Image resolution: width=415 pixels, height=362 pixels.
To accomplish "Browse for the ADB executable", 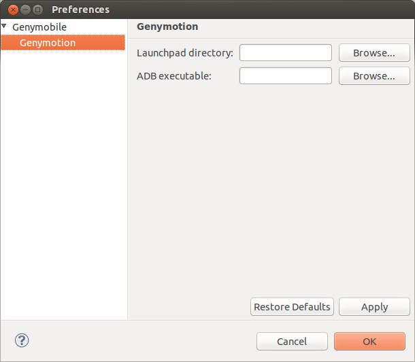I will click(374, 76).
